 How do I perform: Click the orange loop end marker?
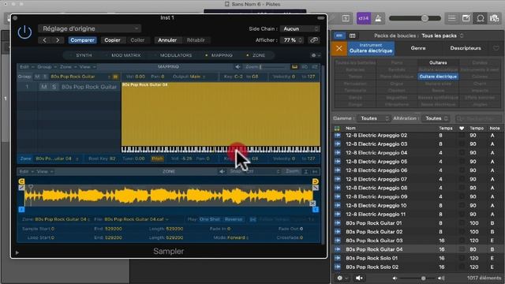pos(316,181)
